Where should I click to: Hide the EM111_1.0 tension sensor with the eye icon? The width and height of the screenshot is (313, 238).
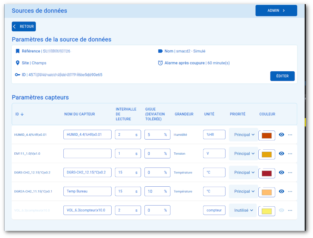(281, 154)
